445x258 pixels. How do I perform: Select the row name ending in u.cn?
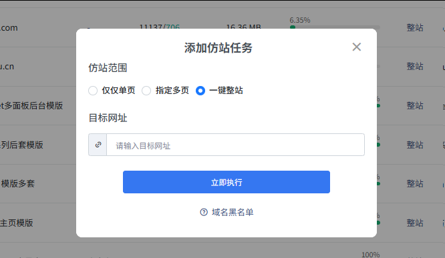(x=7, y=67)
